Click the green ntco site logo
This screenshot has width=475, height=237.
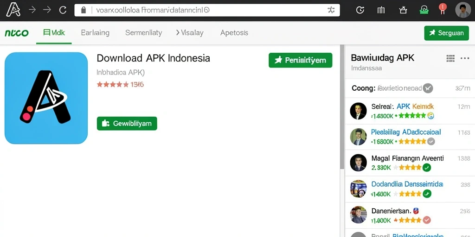[x=17, y=33]
